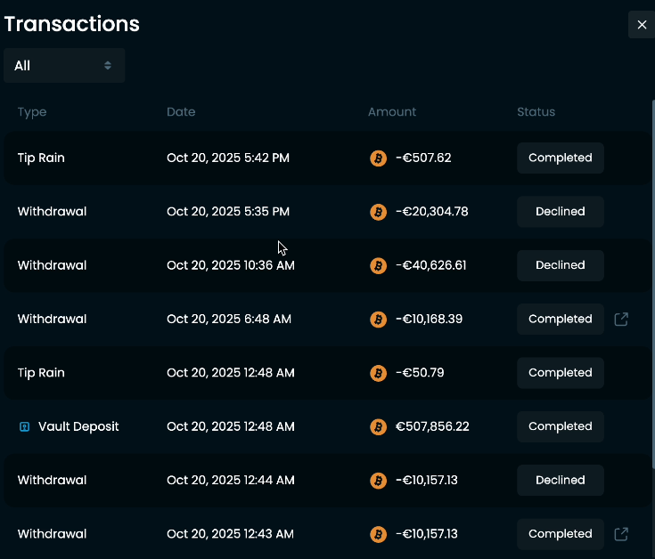
Task: Click Declined status for 10:36 AM withdrawal
Action: click(x=560, y=265)
